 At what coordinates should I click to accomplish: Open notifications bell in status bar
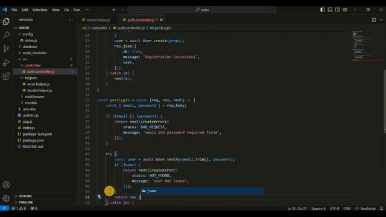coord(381,209)
